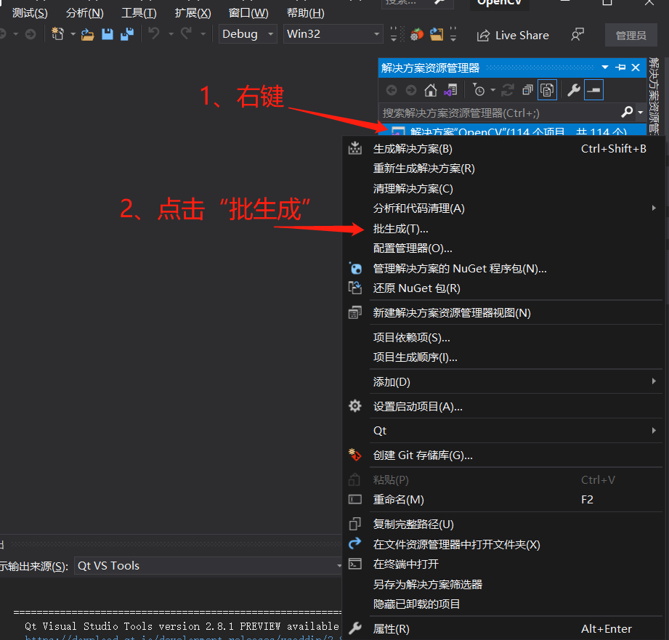669x640 pixels.
Task: Click the Collapse All icon
Action: [x=528, y=90]
